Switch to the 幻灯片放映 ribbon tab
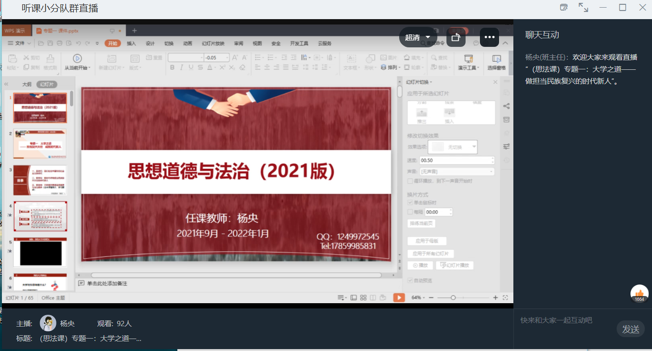Screen dimensions: 652x351 point(213,44)
